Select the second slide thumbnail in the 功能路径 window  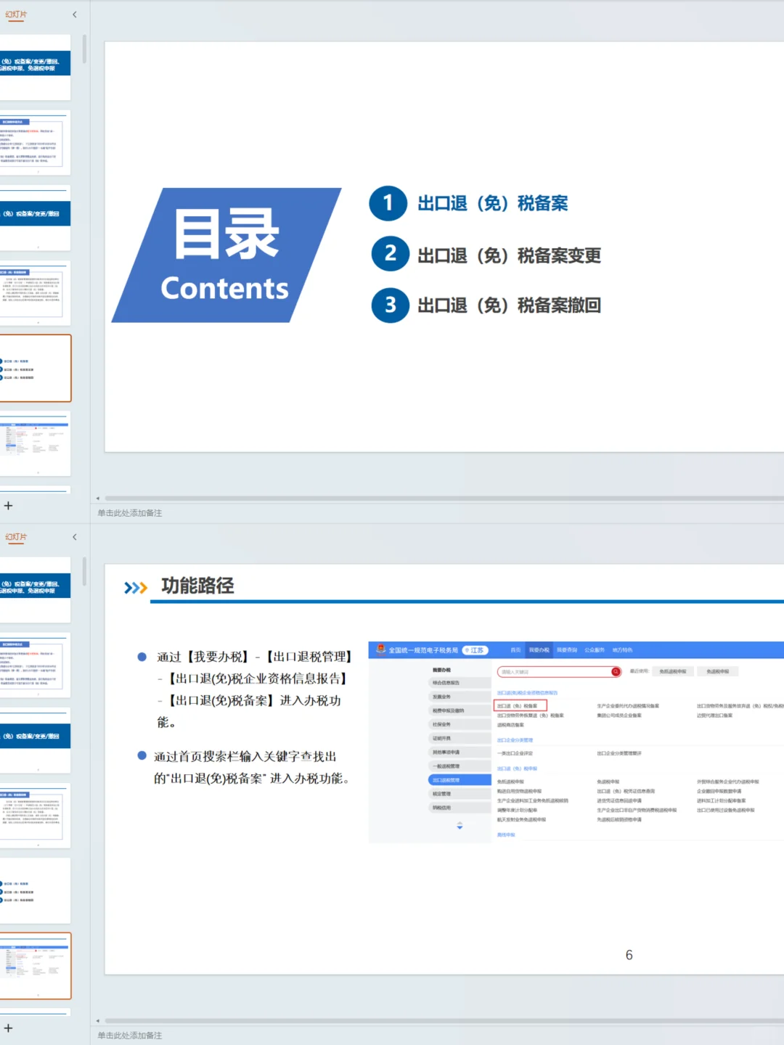coord(35,665)
